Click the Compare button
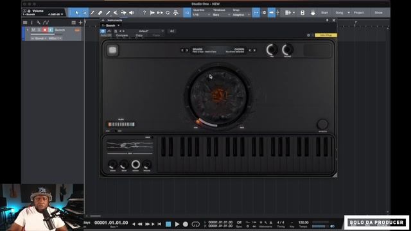This screenshot has height=231, width=411. 122,35
